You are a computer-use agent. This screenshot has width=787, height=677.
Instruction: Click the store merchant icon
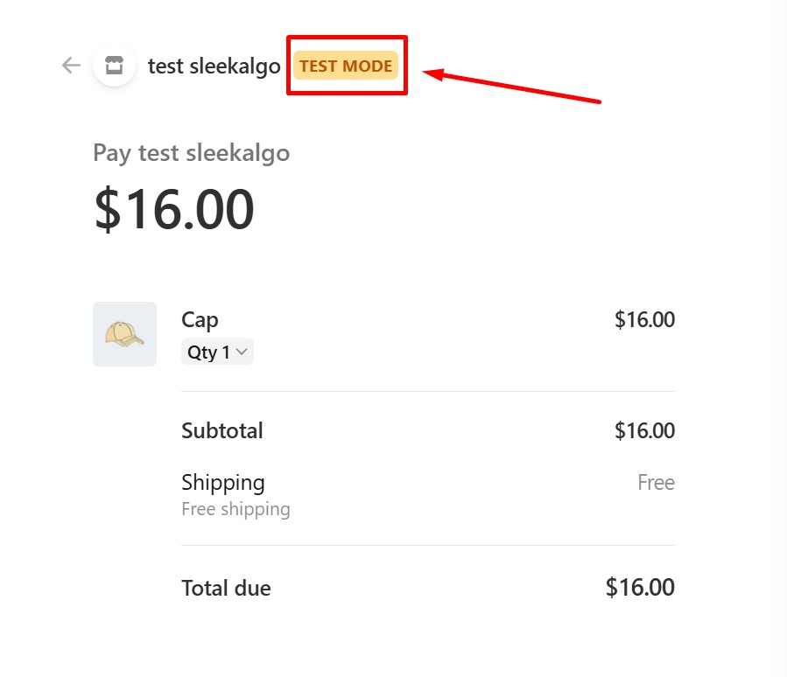point(114,66)
